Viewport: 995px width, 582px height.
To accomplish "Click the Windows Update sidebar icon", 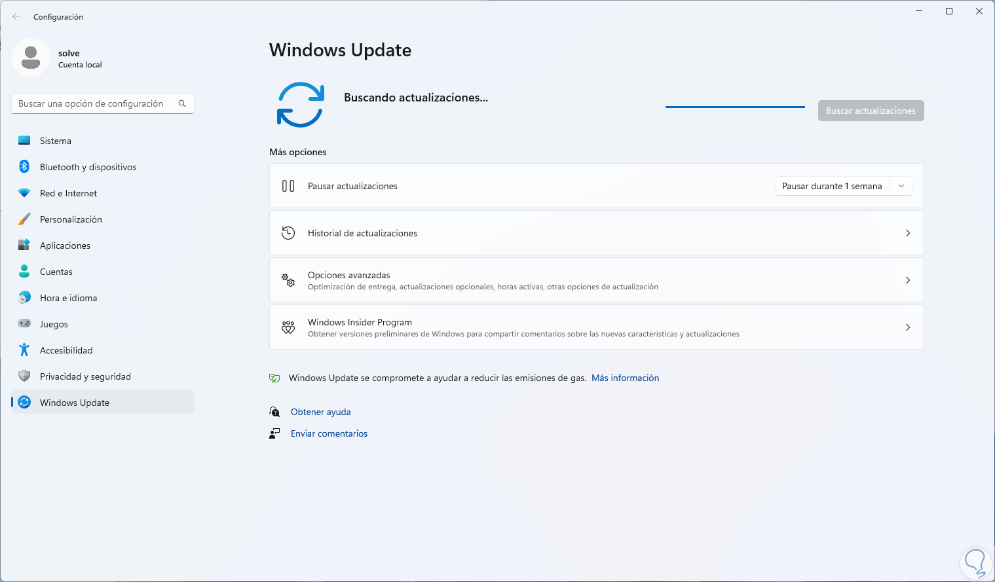I will 24,403.
